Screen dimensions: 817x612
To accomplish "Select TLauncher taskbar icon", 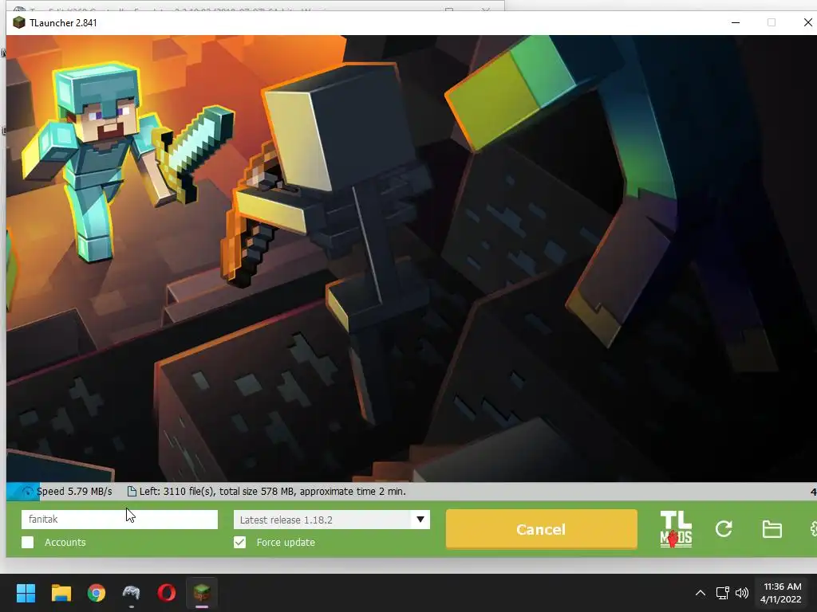I will (202, 593).
